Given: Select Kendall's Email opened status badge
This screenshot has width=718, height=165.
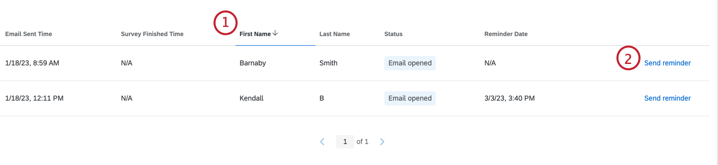Looking at the screenshot, I should pyautogui.click(x=410, y=98).
